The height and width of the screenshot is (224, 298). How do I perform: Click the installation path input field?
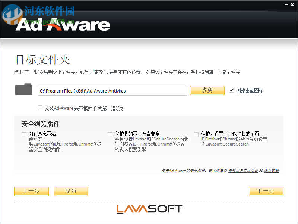coord(112,90)
